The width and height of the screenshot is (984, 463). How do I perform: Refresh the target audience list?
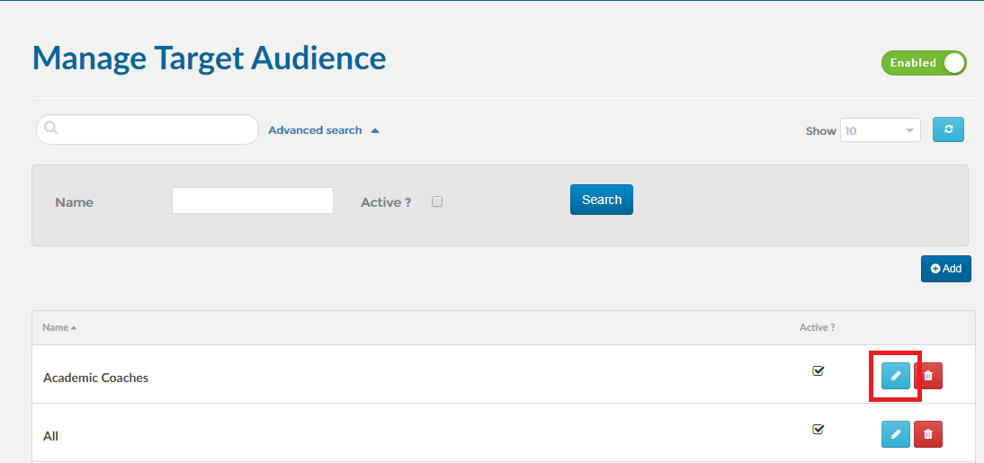click(948, 129)
